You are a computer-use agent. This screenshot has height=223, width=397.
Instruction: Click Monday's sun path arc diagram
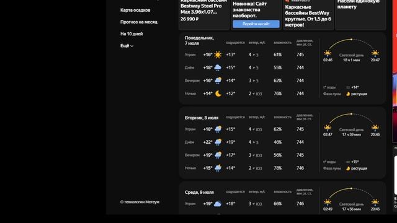point(352,44)
